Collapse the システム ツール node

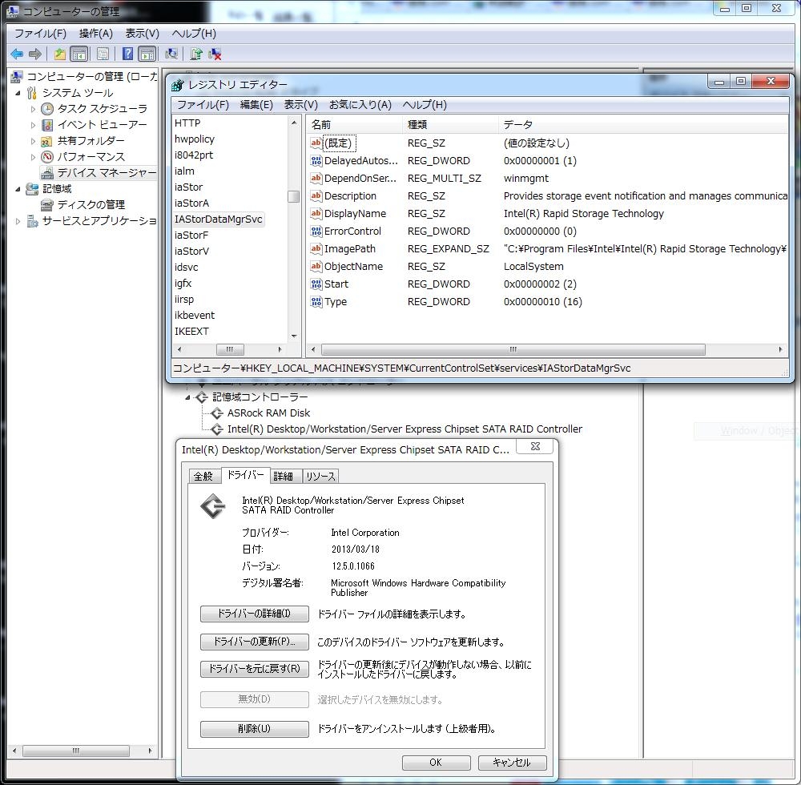[x=18, y=93]
